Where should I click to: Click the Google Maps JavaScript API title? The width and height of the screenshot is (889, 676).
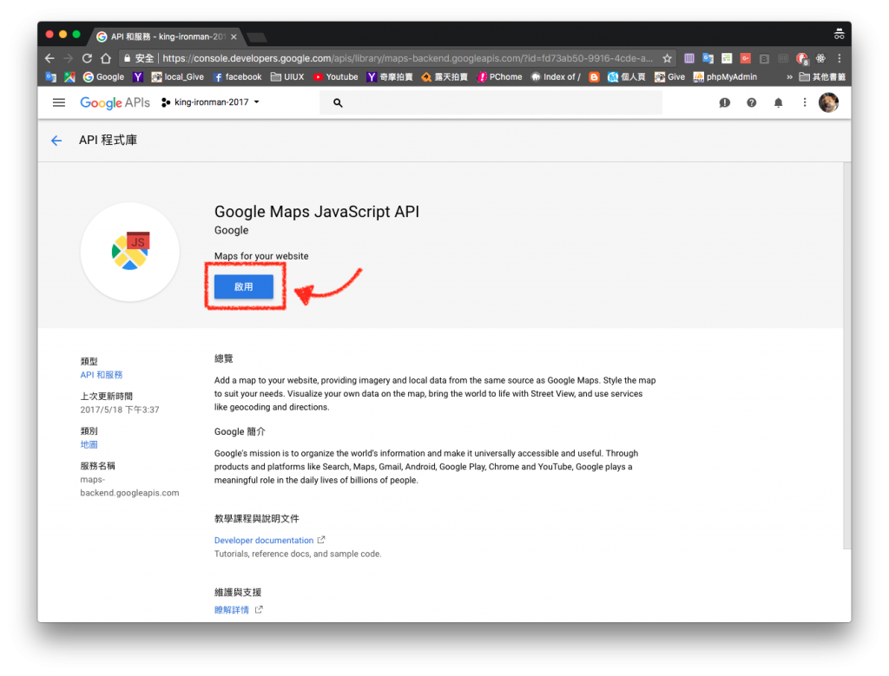(317, 212)
